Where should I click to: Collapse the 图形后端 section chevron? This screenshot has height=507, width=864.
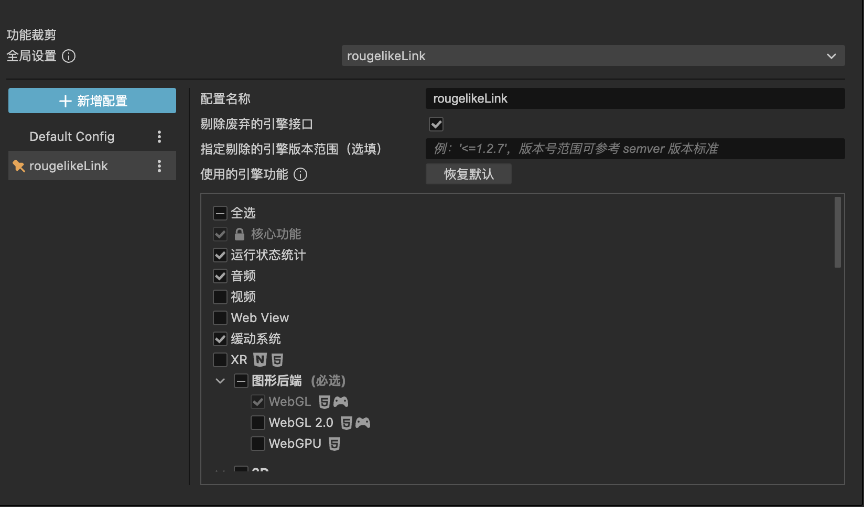220,381
